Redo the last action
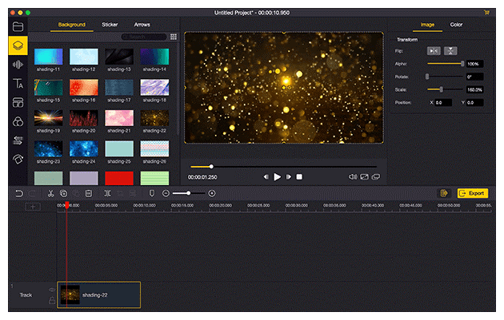Image resolution: width=504 pixels, height=320 pixels. pos(32,193)
